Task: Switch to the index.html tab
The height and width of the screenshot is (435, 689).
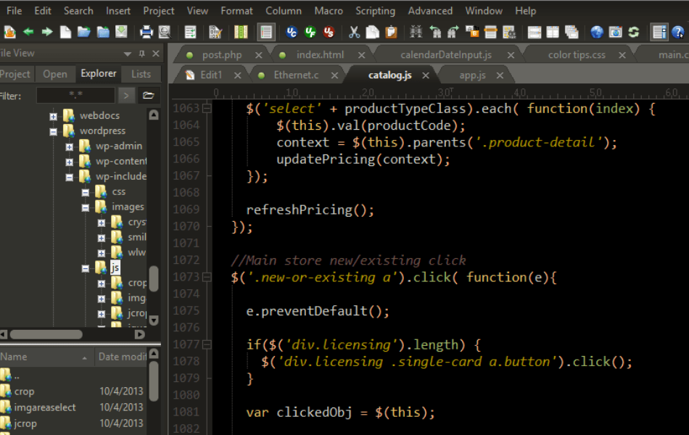Action: pyautogui.click(x=320, y=55)
